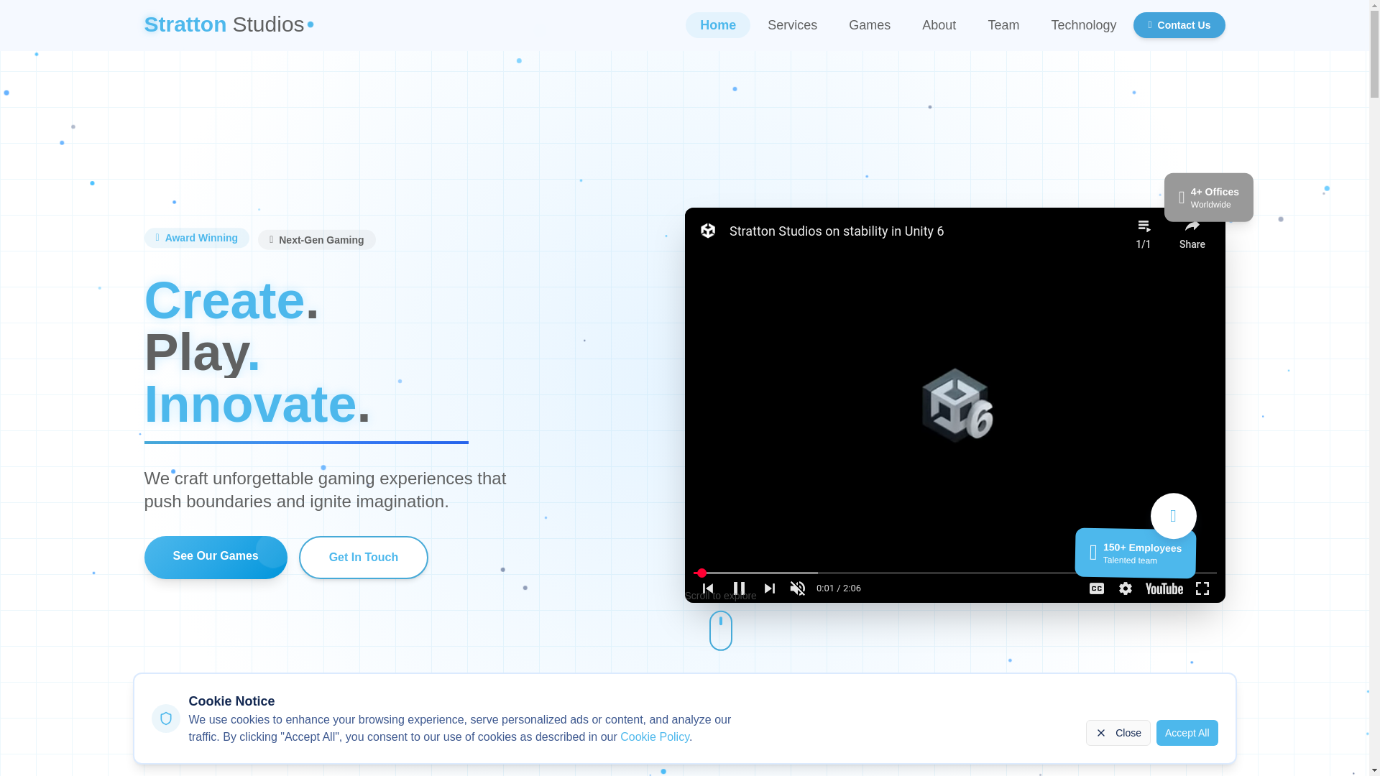Click the Award Winning badge
Image resolution: width=1380 pixels, height=776 pixels.
pos(196,238)
